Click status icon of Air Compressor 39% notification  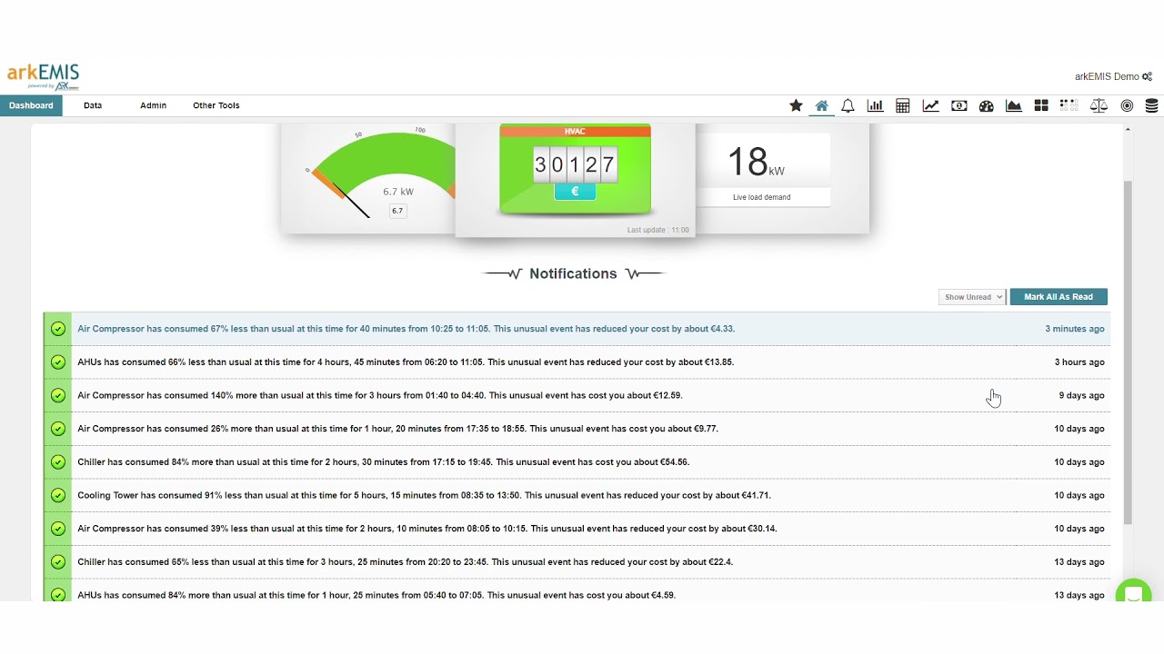click(58, 529)
